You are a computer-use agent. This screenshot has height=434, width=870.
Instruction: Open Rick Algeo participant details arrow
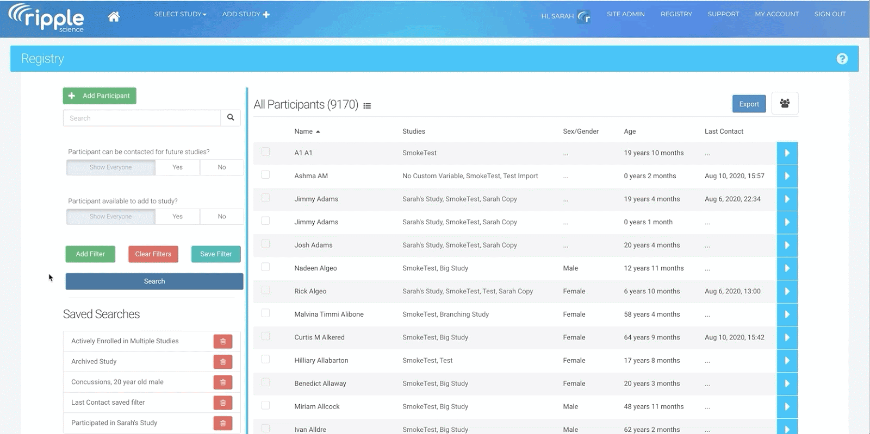tap(787, 292)
